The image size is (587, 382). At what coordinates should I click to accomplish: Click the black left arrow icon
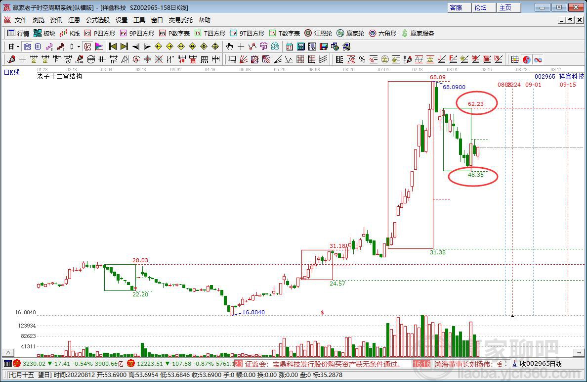point(136,47)
